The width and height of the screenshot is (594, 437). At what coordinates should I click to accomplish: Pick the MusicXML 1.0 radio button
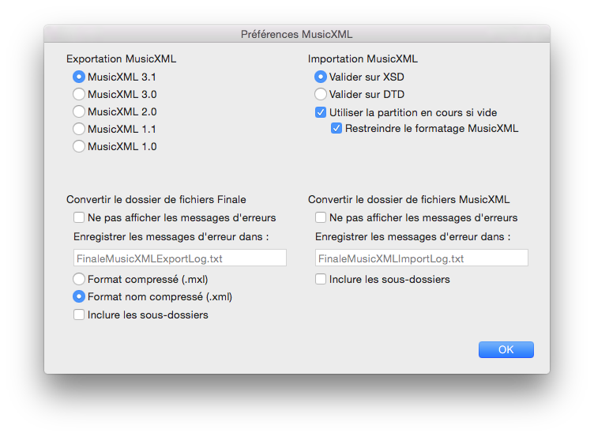click(x=79, y=146)
